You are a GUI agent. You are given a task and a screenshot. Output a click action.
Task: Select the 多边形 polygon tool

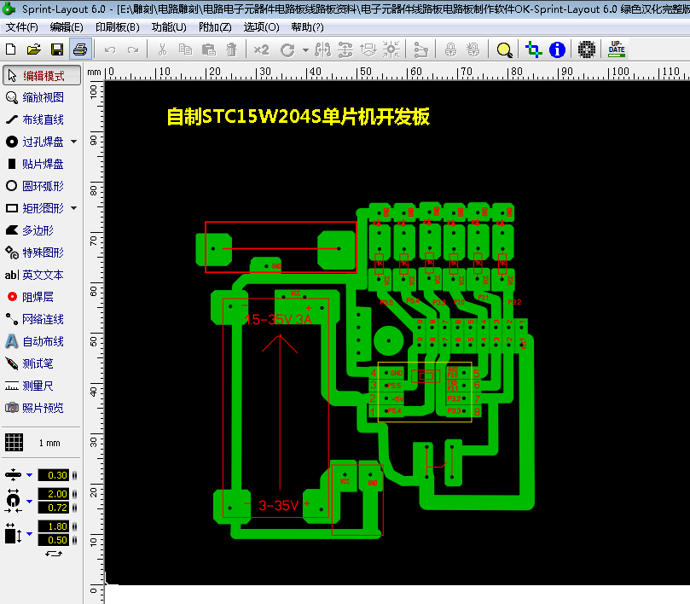[30, 230]
